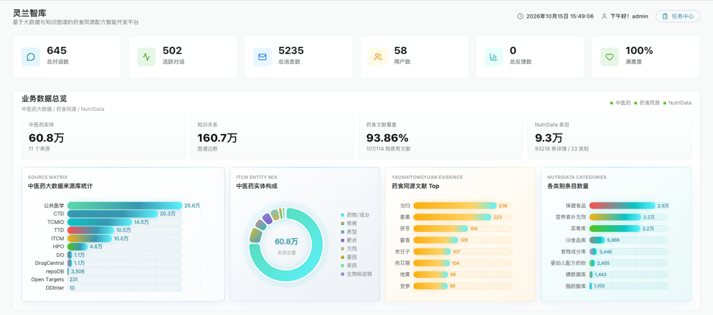This screenshot has height=315, width=713.
Task: Click the bar chart icon for 总反馈数
Action: tap(493, 57)
